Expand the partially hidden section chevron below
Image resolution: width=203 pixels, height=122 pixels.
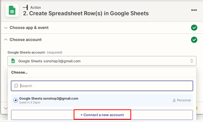[6, 108]
